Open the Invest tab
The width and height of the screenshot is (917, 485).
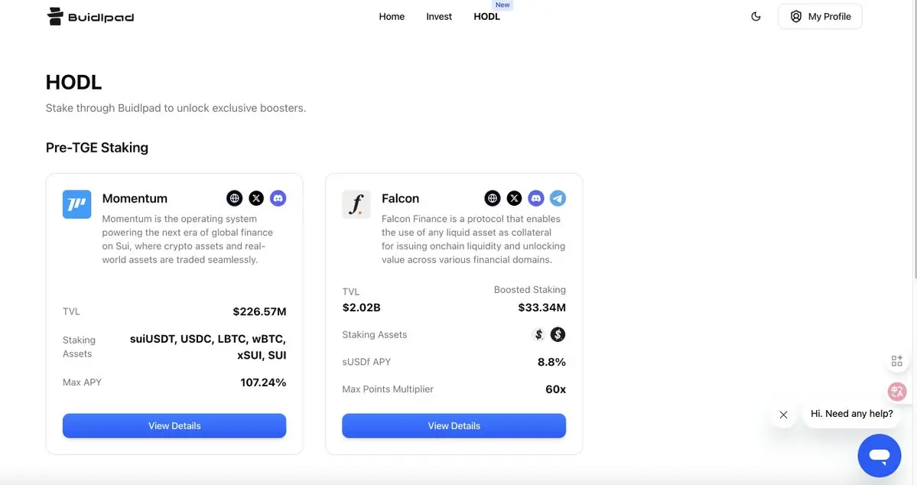(x=439, y=16)
